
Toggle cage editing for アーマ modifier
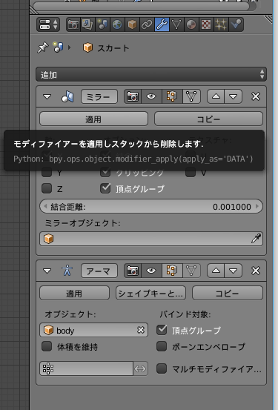tap(191, 271)
